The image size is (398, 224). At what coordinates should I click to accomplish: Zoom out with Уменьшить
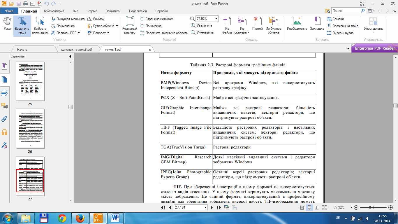coord(202,32)
